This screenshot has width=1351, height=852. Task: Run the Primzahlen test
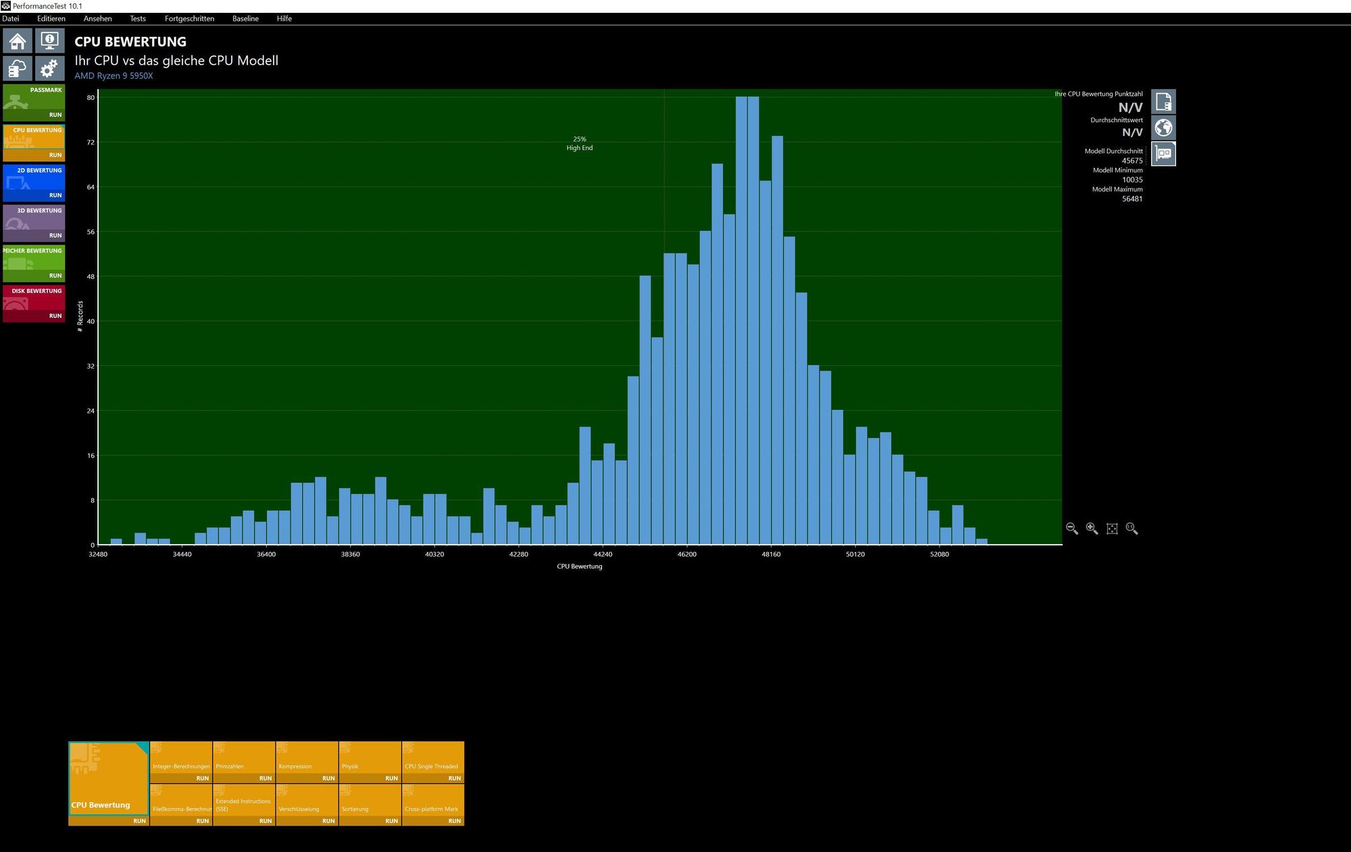(244, 778)
